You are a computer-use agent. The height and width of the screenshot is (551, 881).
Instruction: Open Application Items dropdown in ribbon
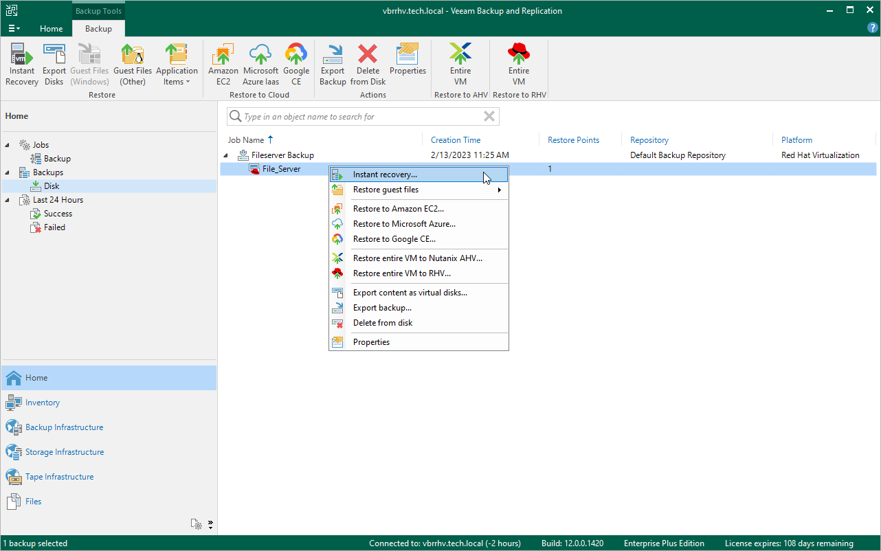click(177, 65)
